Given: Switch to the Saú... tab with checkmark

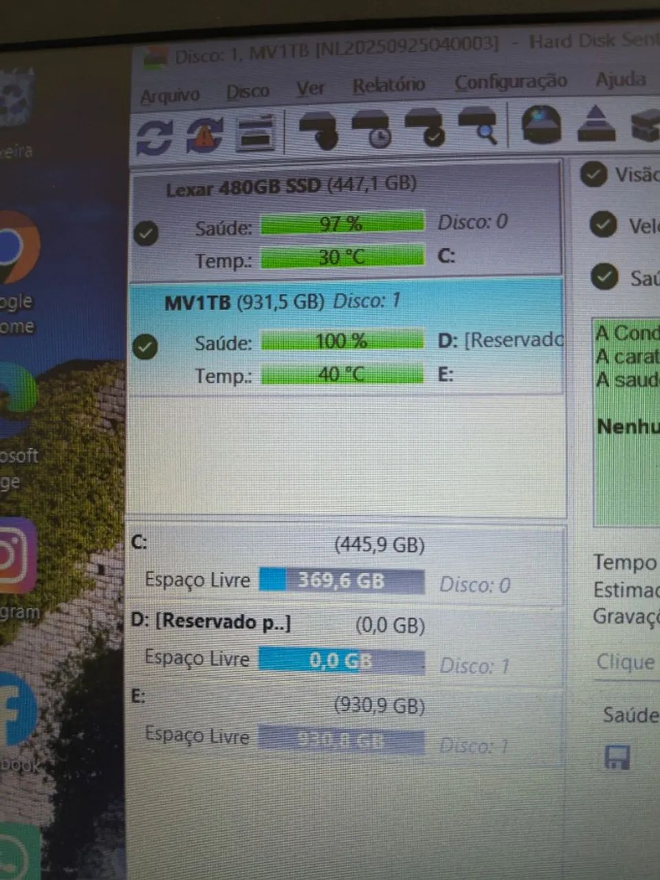Looking at the screenshot, I should 626,277.
